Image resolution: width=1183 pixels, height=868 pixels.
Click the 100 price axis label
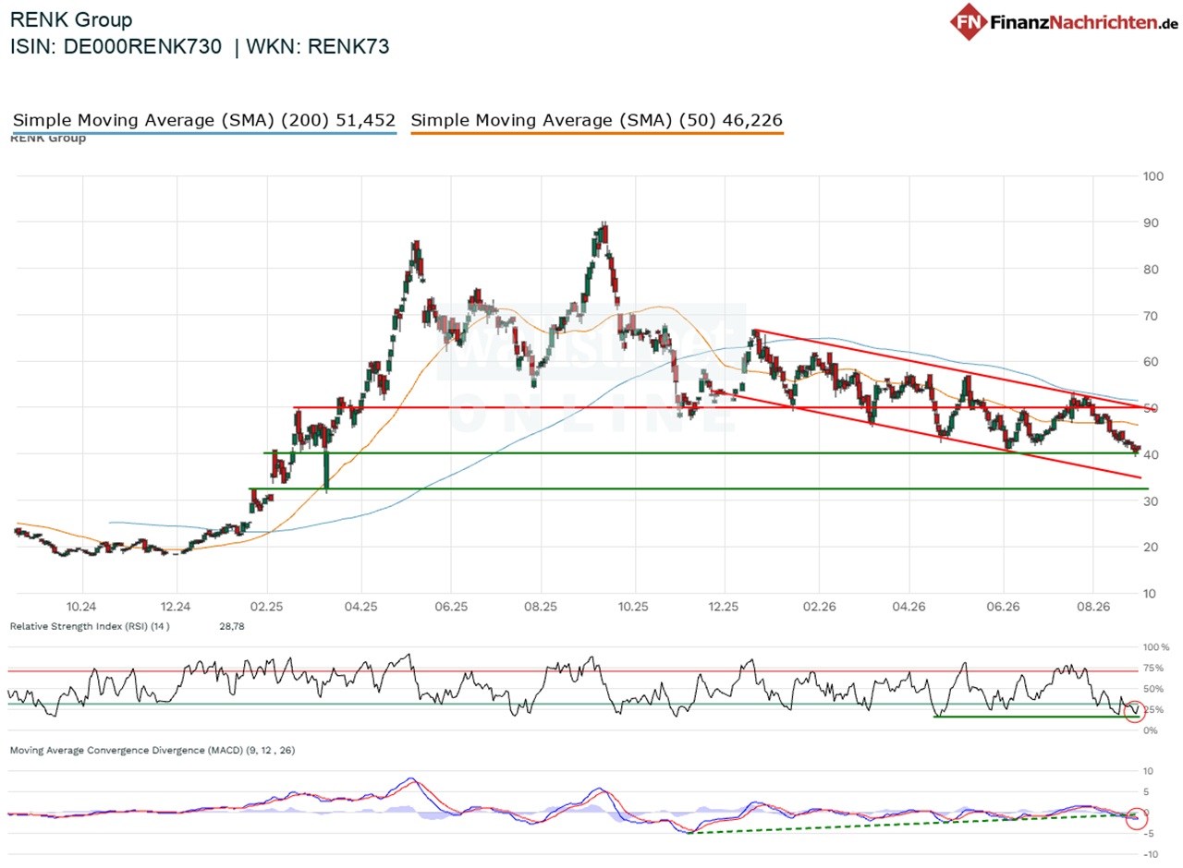click(x=1152, y=176)
